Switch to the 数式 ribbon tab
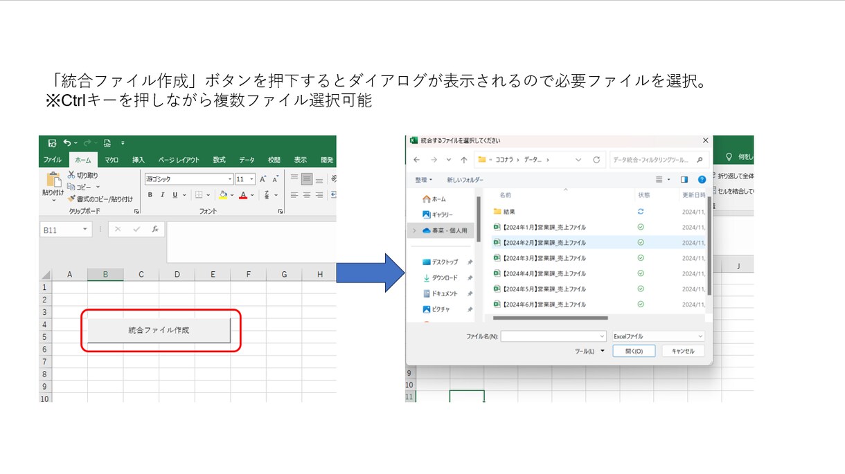Image resolution: width=845 pixels, height=474 pixels. coord(219,160)
